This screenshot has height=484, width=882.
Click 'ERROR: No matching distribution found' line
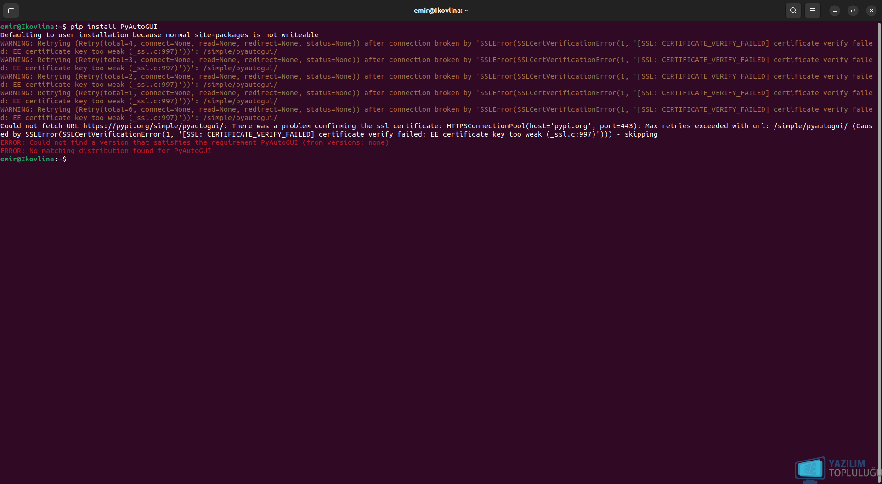tap(106, 151)
